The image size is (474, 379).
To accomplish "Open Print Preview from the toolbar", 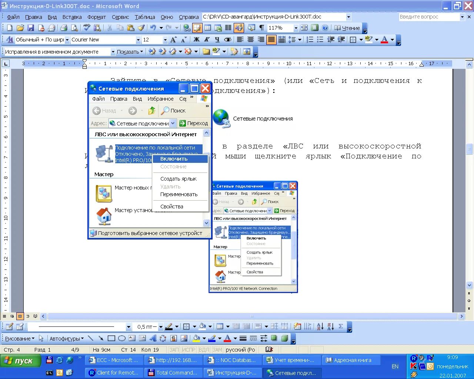I will pyautogui.click(x=74, y=28).
